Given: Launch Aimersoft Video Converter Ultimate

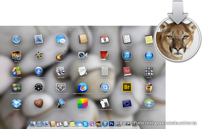Looking at the screenshot, I should click(149, 103).
